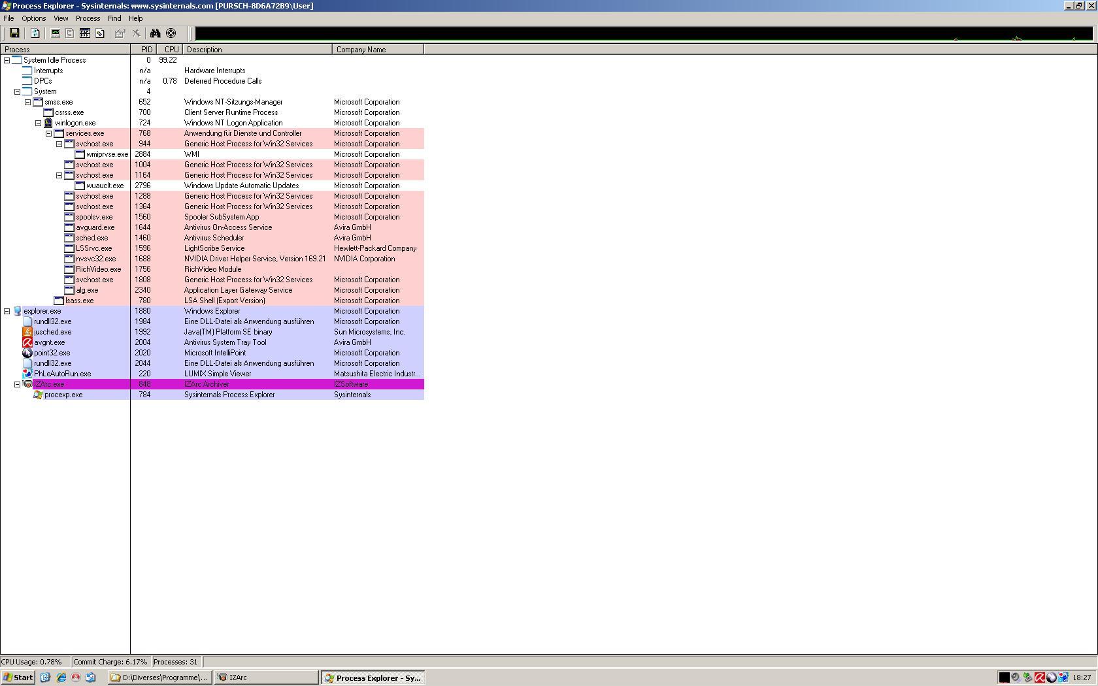Open System Information graph toolbar icon

tap(56, 33)
